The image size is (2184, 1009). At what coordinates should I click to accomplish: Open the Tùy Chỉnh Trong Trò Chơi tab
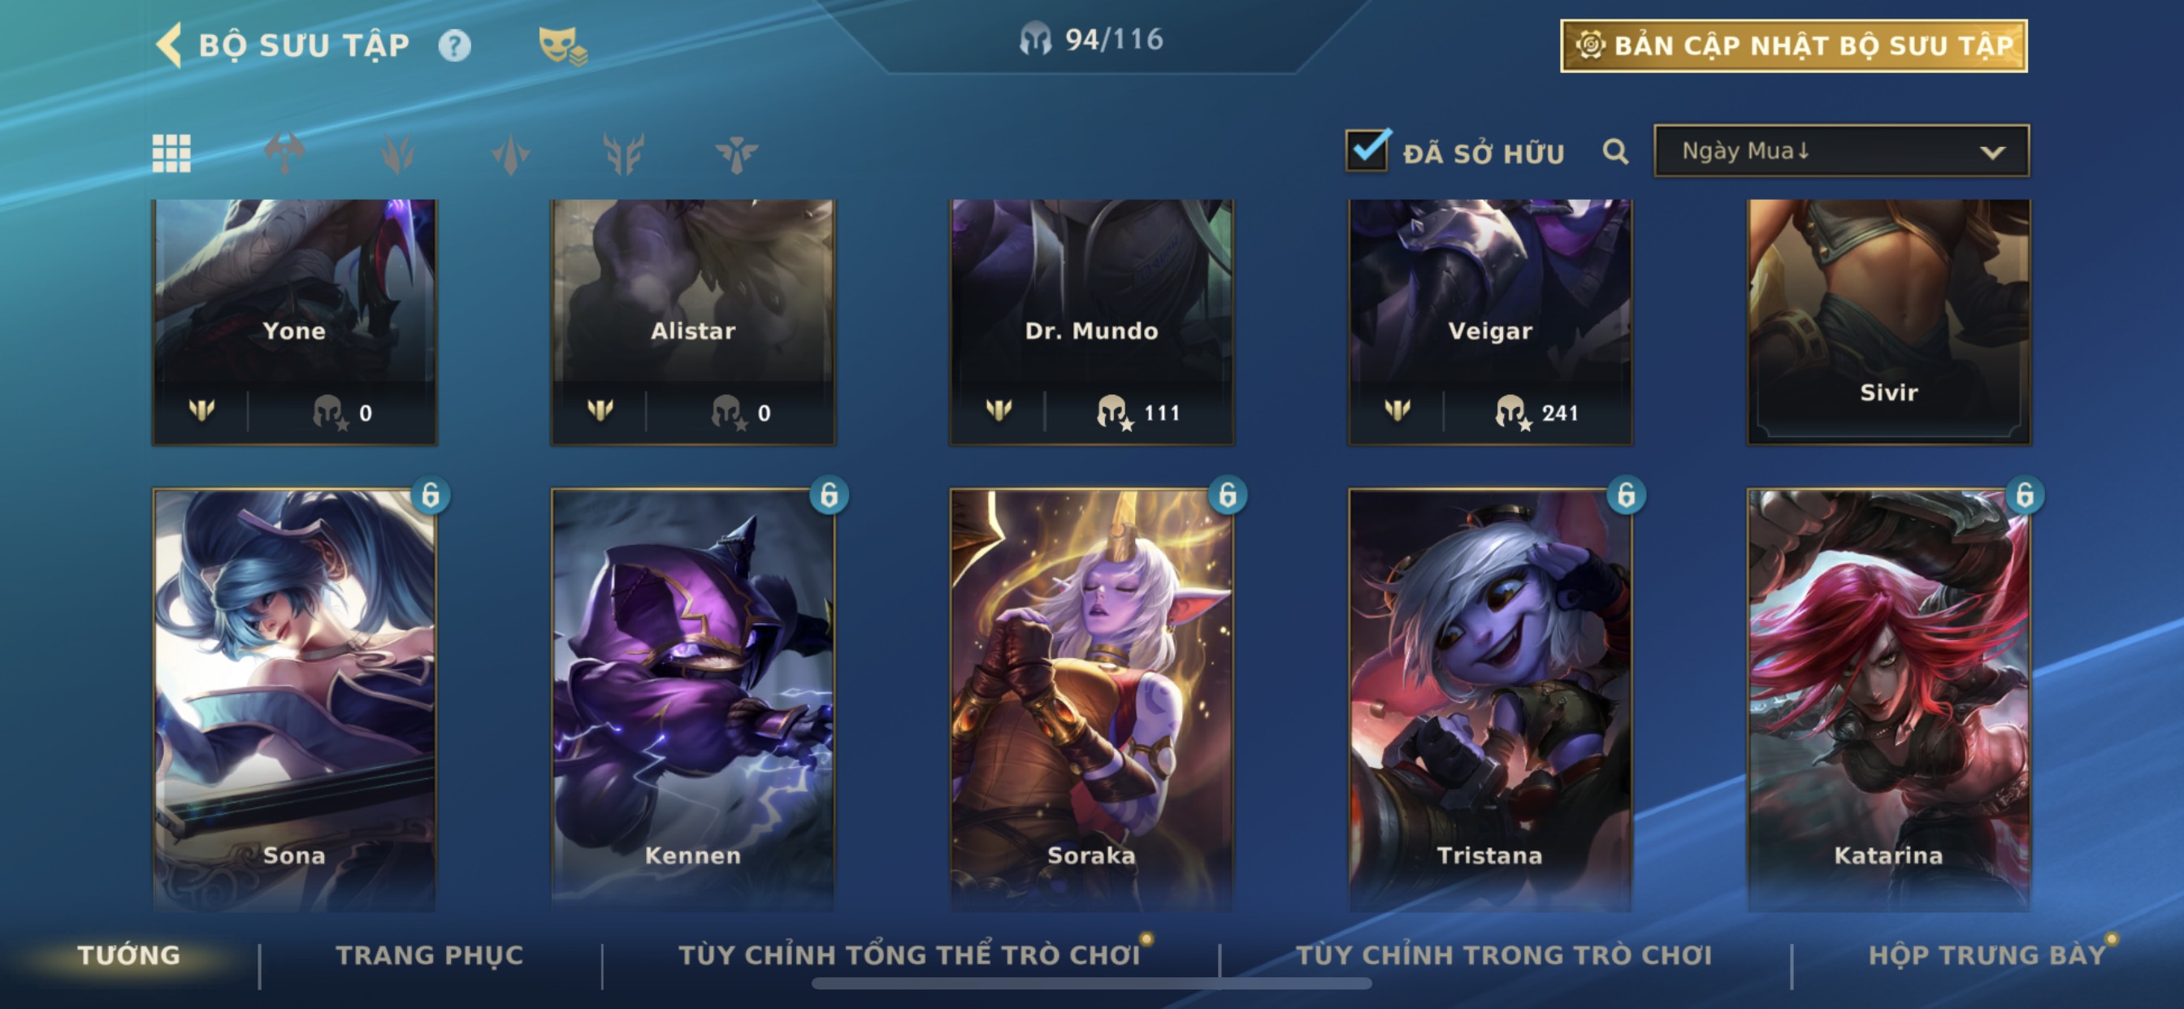pos(1503,955)
